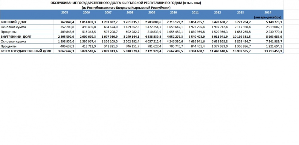
Task: Click cell value 7 341 989,7
Action: (274, 41)
